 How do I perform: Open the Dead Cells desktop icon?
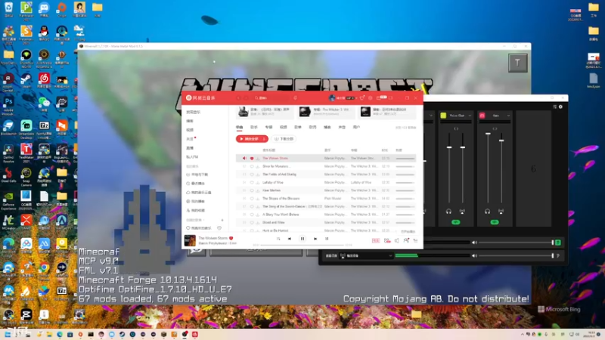[x=8, y=175]
